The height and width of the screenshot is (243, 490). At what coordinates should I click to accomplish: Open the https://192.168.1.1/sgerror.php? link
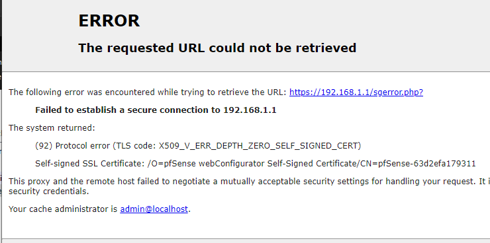point(356,92)
